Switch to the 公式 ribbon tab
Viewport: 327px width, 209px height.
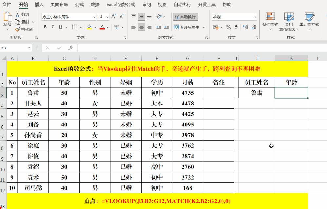click(x=79, y=4)
